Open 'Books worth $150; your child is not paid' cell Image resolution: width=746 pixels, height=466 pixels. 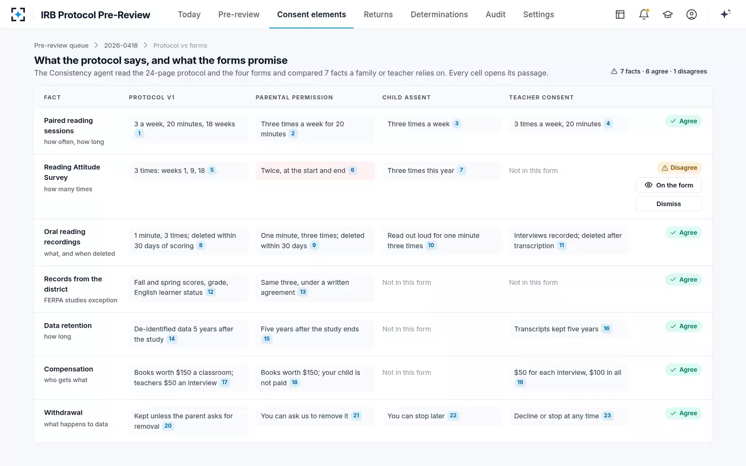point(315,377)
